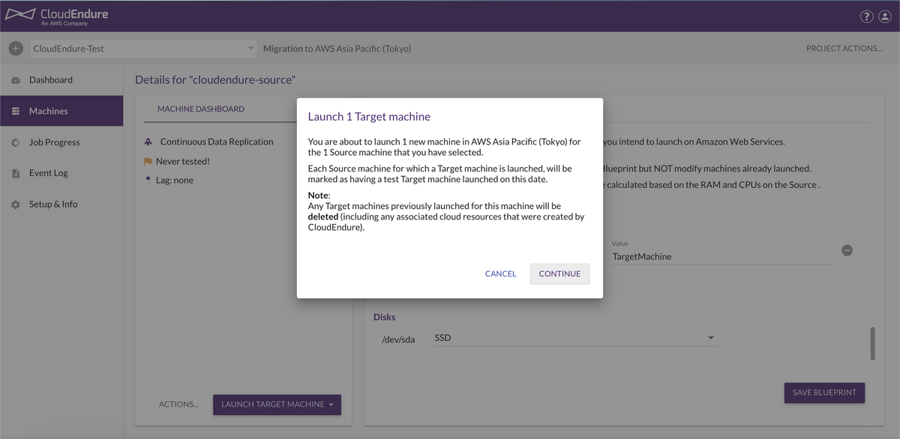Click the 'Never tested!' status text
The width and height of the screenshot is (900, 439).
(x=183, y=161)
